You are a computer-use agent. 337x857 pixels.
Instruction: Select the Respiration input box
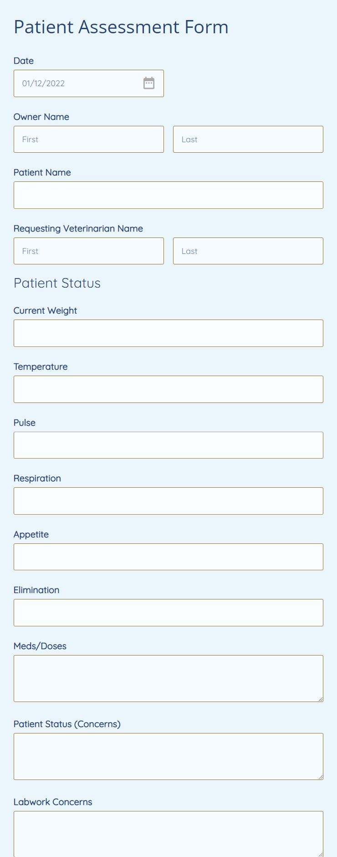coord(168,501)
